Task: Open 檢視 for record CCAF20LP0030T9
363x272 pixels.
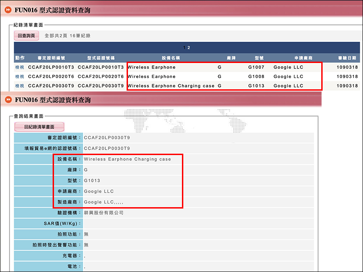Action: pyautogui.click(x=20, y=86)
